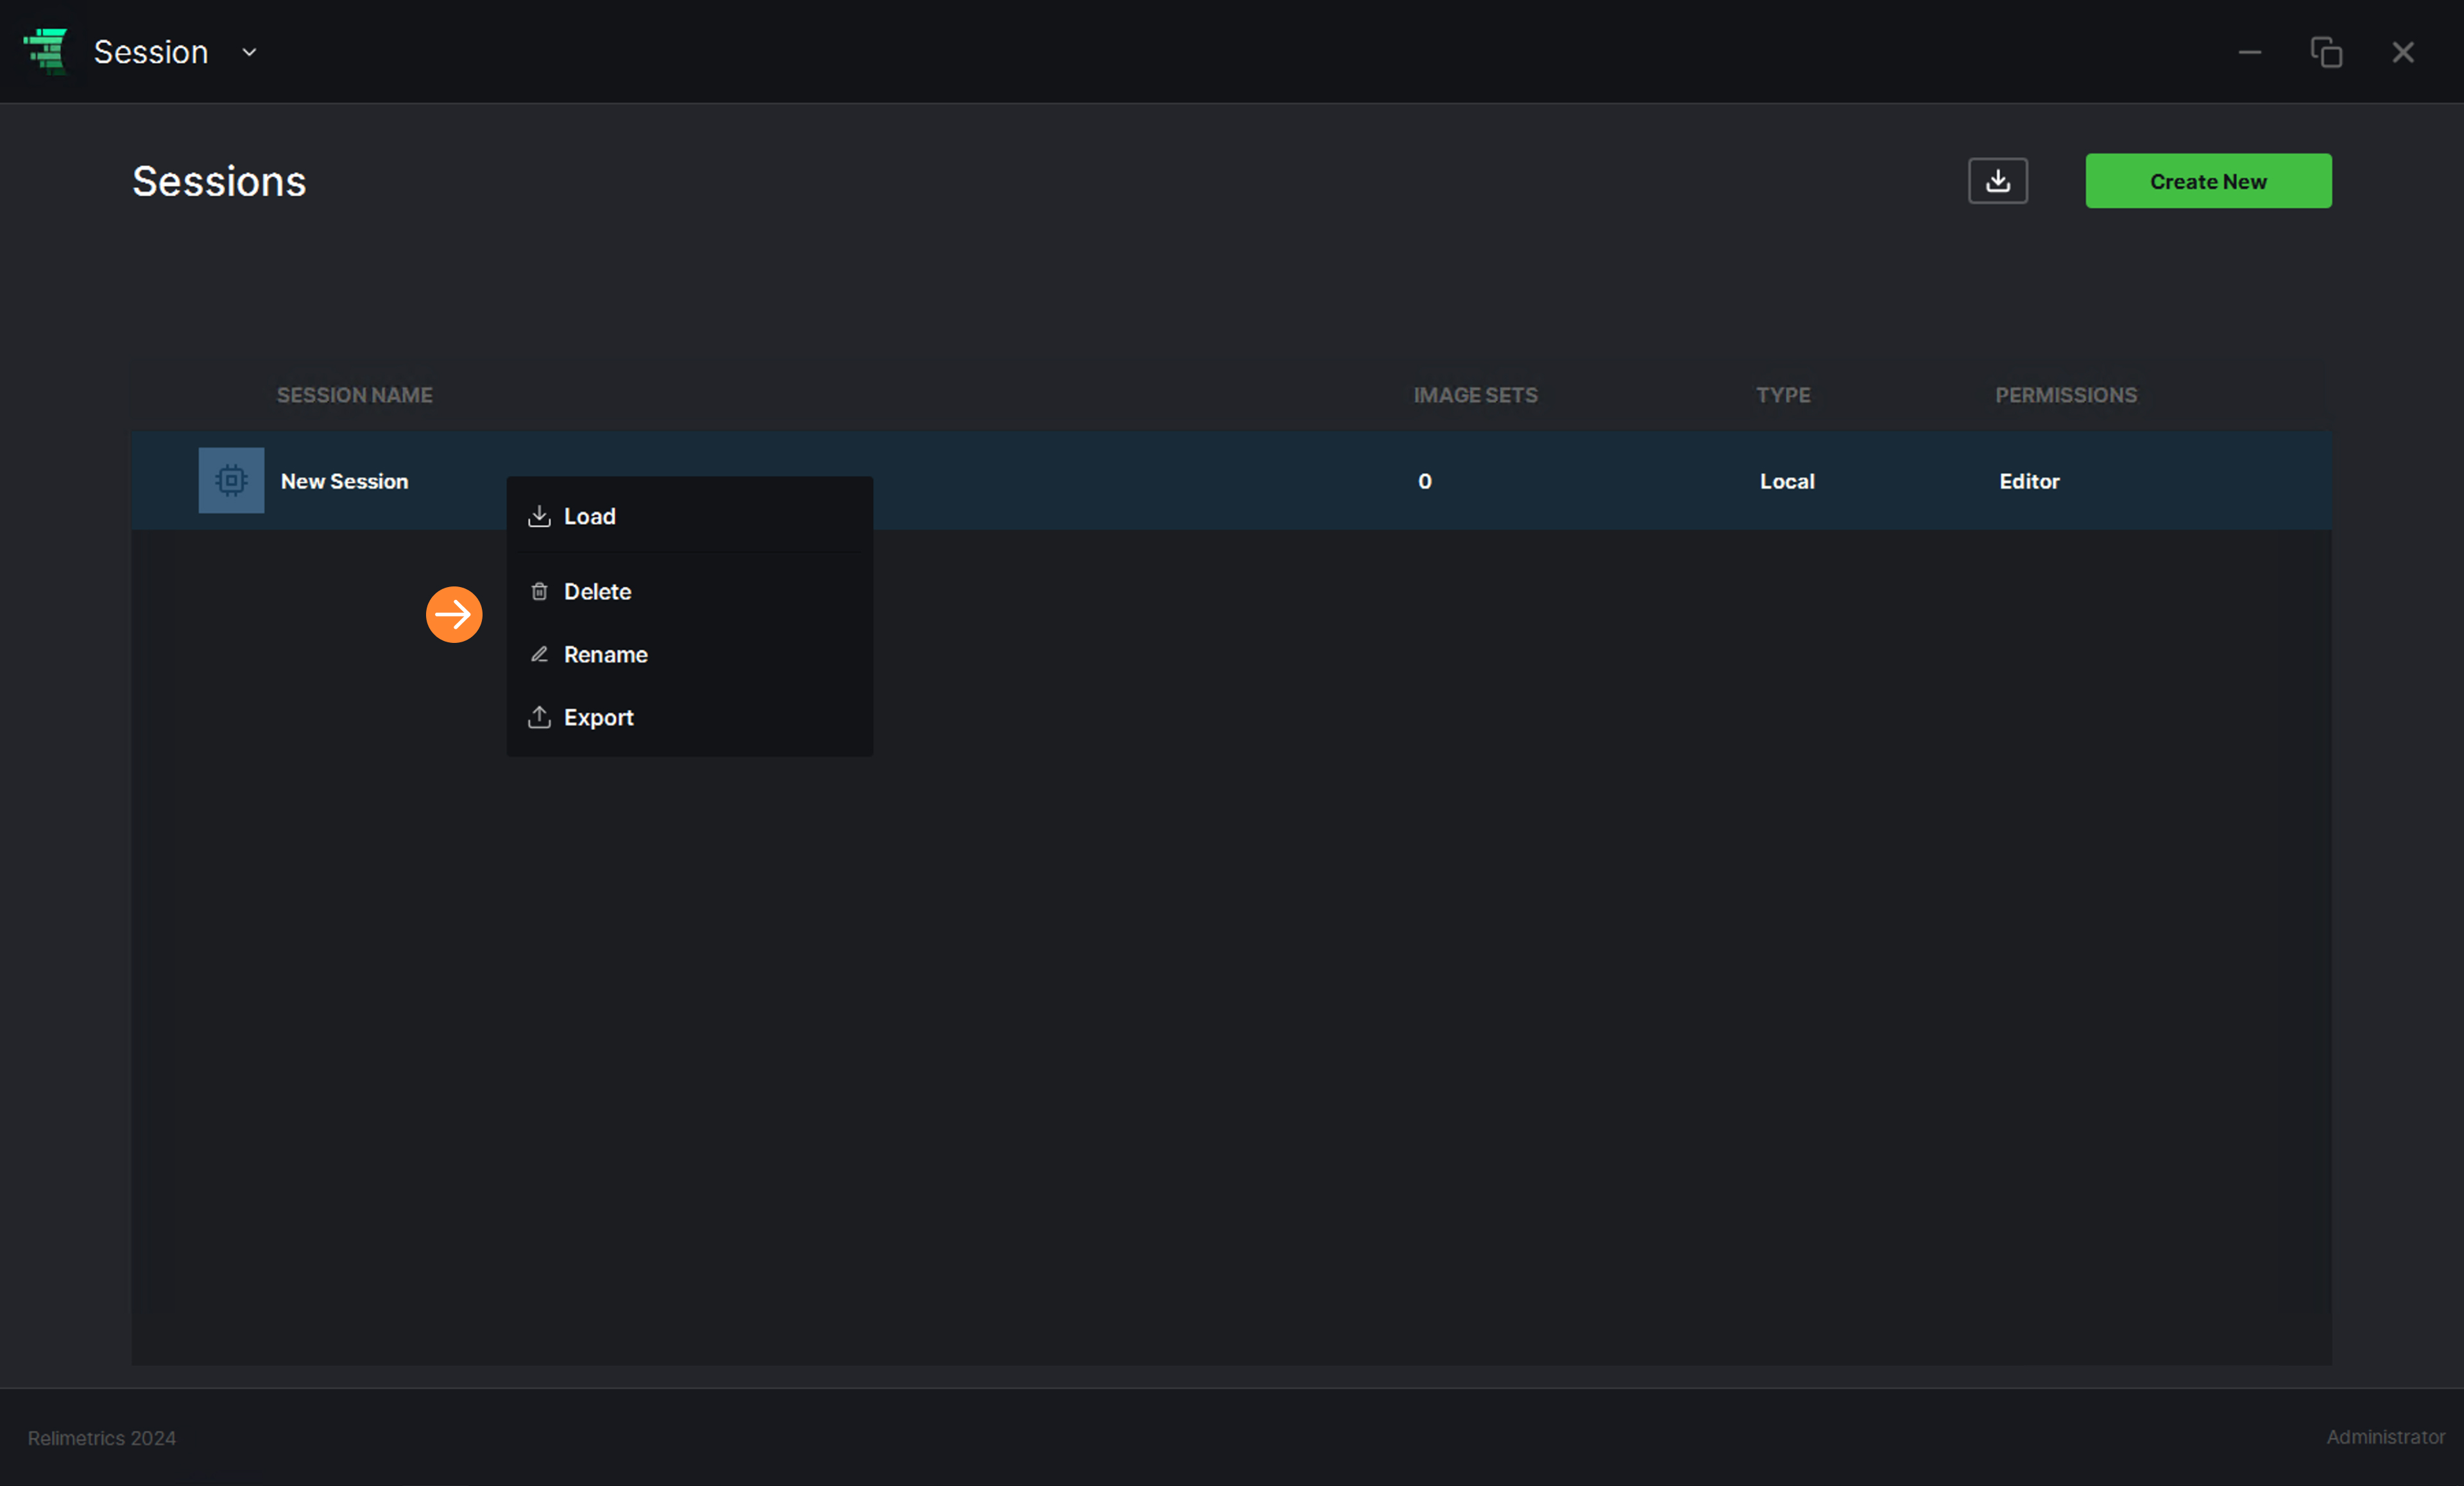The height and width of the screenshot is (1486, 2464).
Task: Close the application window
Action: click(2403, 52)
